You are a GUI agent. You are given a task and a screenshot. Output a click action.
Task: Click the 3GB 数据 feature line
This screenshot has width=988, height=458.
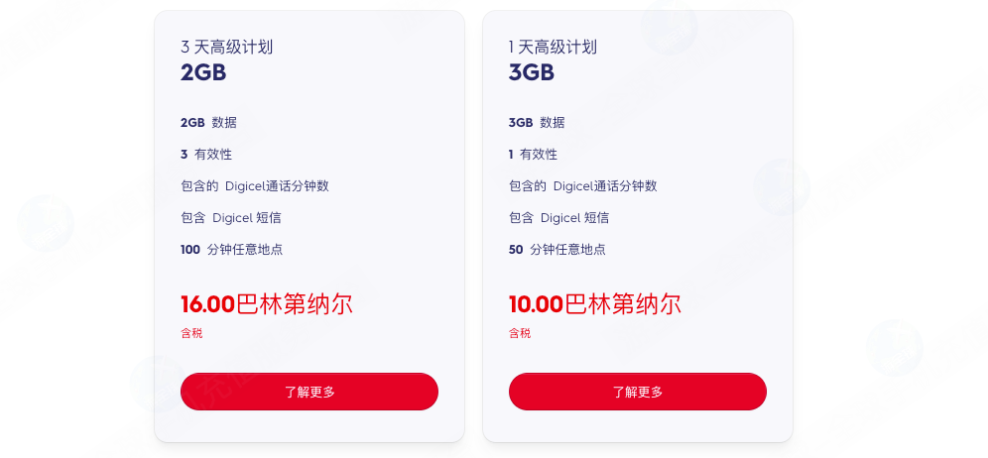coord(537,123)
